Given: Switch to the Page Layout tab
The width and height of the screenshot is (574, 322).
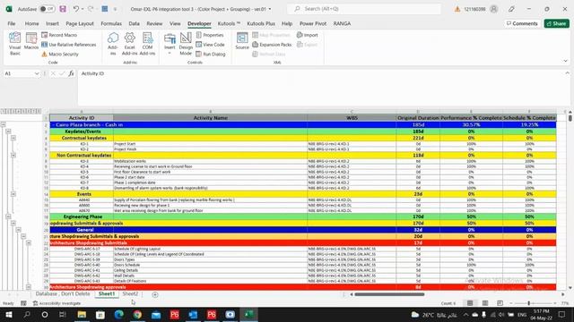Looking at the screenshot, I should pos(80,23).
